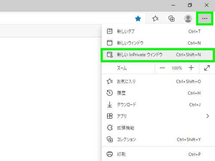
Task: Open ダウンロード menu item
Action: [x=158, y=105]
